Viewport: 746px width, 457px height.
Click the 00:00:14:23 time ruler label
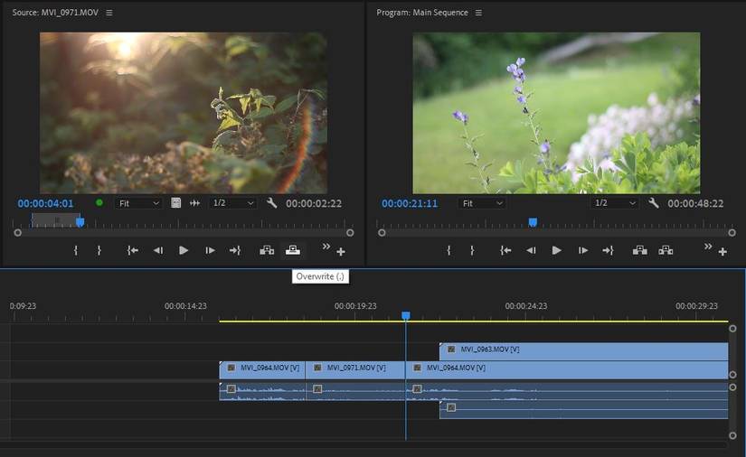[x=185, y=306]
